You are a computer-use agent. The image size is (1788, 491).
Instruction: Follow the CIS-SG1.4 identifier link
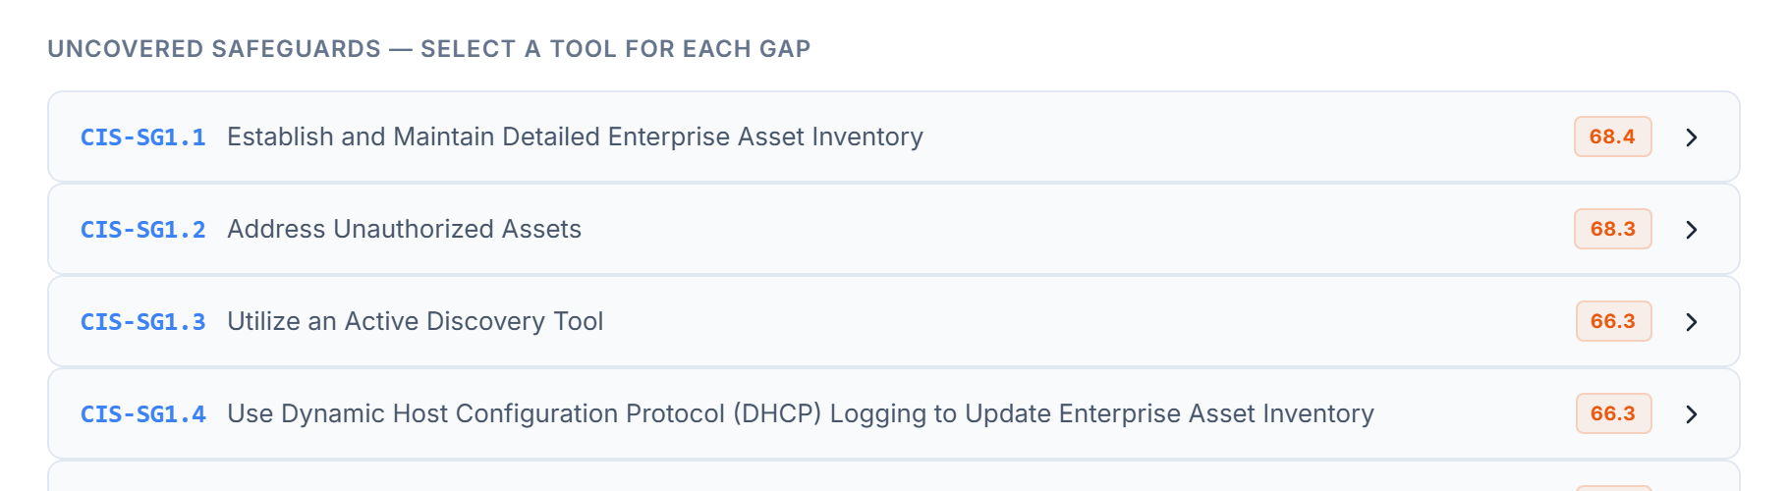click(x=143, y=414)
